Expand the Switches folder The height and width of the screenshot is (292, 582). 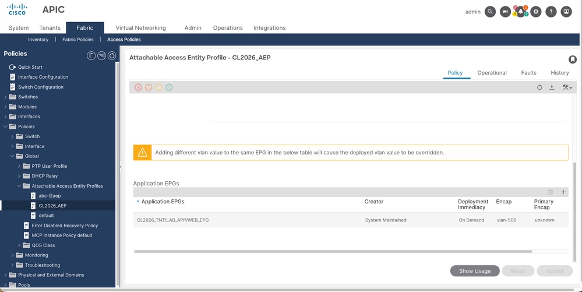point(6,97)
